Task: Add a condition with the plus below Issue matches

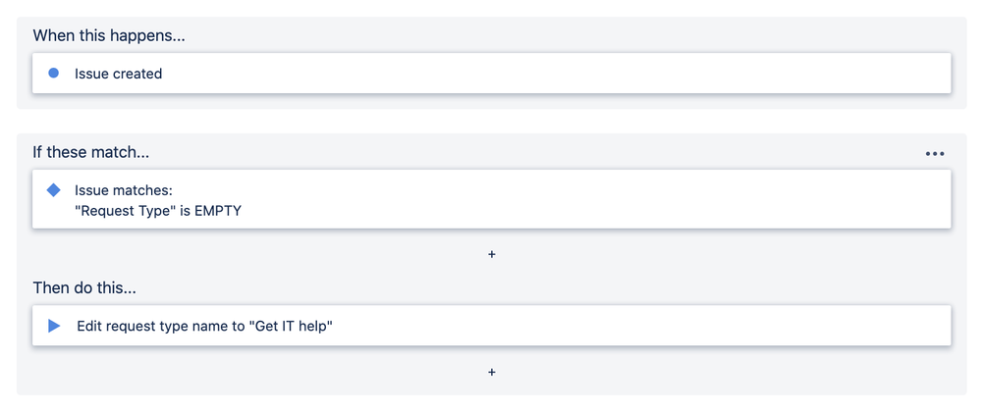Action: [492, 254]
